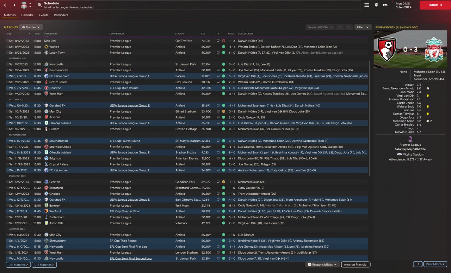Open the Season 2023/24 dropdown

point(320,27)
